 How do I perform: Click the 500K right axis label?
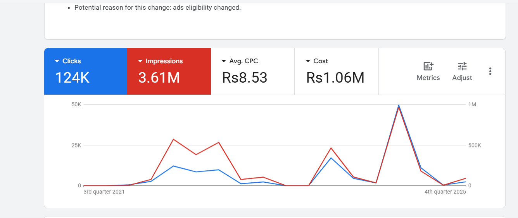475,145
